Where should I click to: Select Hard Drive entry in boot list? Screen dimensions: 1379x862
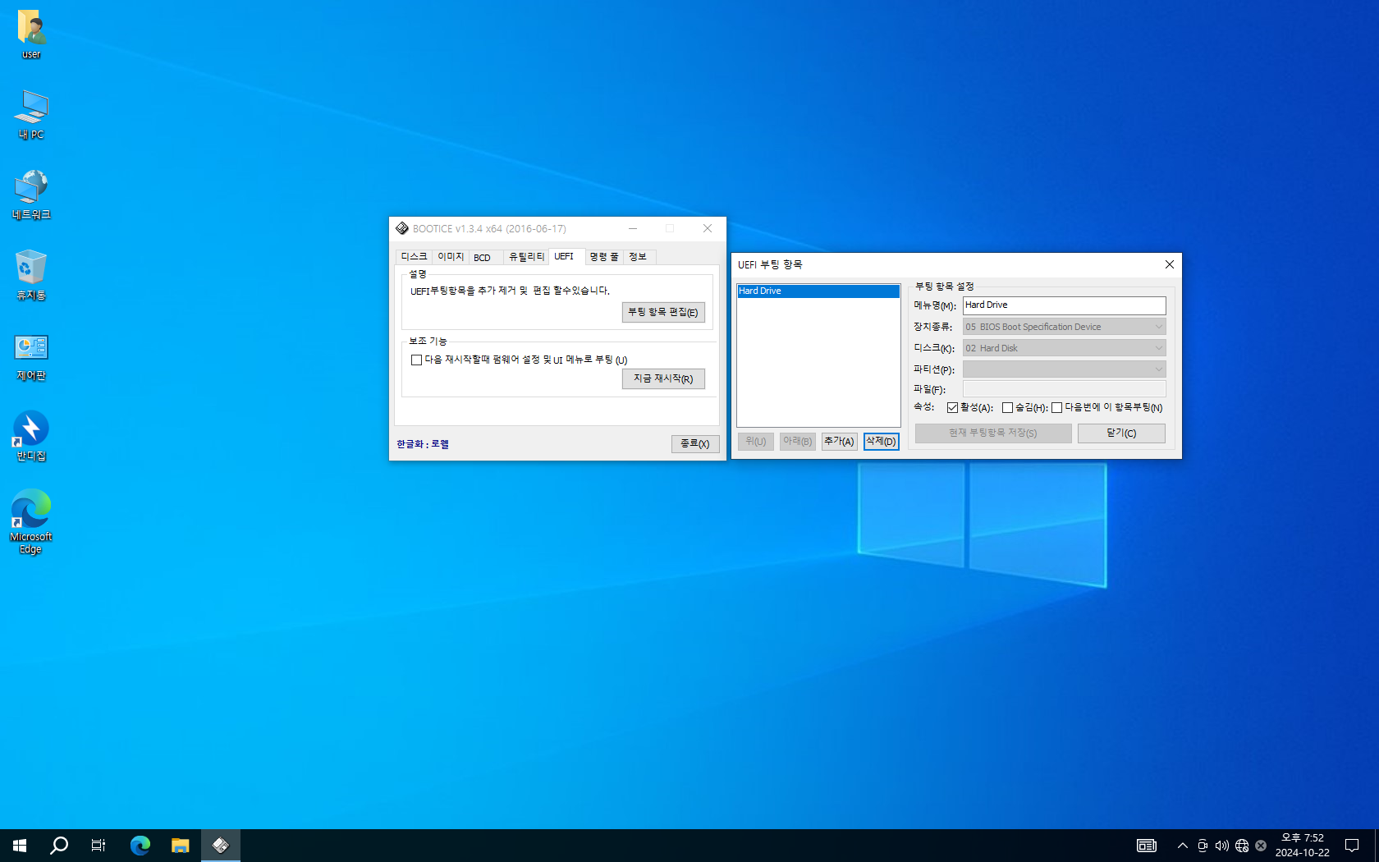(x=818, y=291)
